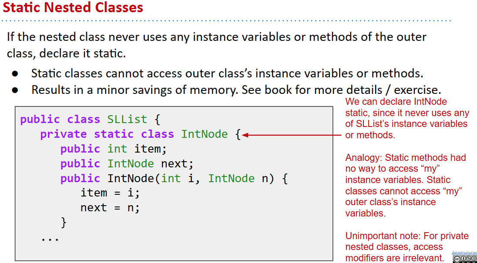
Task: Click the "public IntNode next;" code line
Action: tap(127, 164)
